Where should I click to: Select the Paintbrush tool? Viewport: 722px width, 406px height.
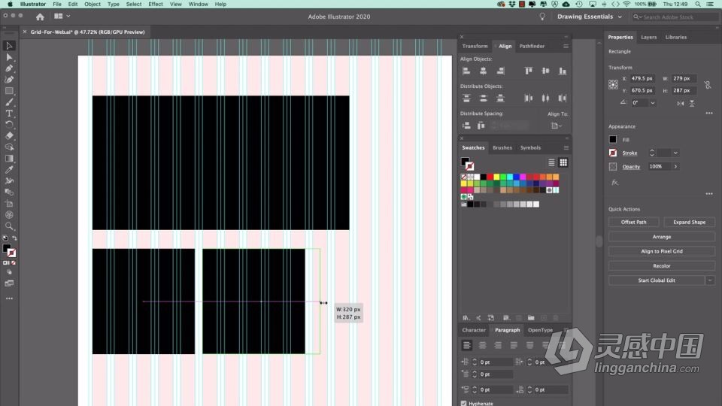tap(9, 102)
